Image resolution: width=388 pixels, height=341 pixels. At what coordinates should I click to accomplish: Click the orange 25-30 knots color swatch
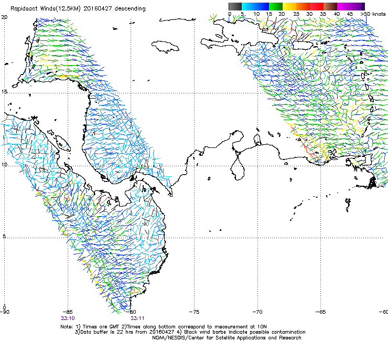point(303,6)
